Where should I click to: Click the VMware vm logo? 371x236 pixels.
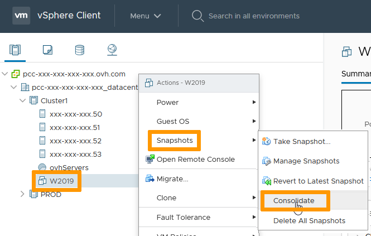tap(21, 16)
